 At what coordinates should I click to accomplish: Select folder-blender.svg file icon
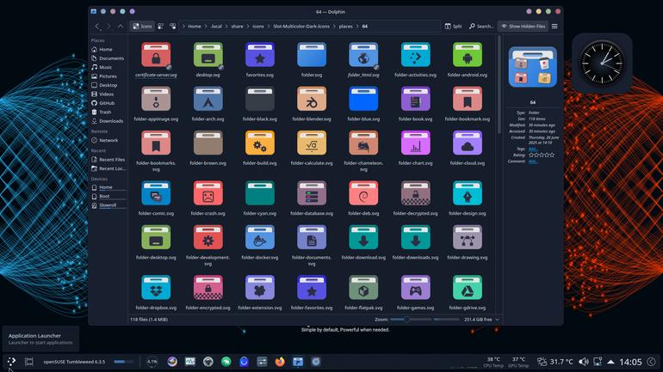pyautogui.click(x=312, y=99)
